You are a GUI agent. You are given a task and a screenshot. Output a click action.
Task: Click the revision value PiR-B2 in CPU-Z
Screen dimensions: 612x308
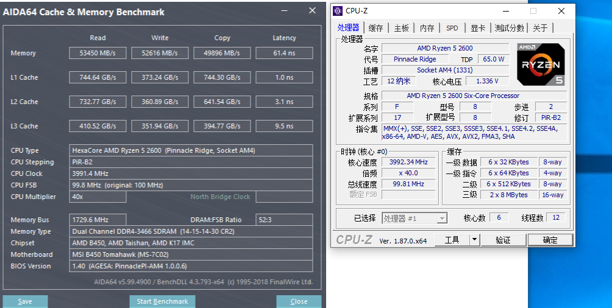(550, 117)
